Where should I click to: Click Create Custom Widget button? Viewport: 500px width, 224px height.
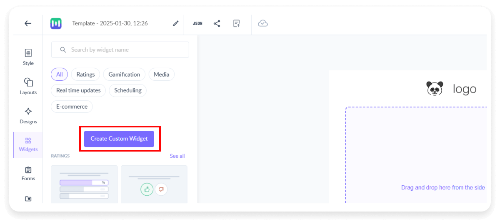[119, 139]
